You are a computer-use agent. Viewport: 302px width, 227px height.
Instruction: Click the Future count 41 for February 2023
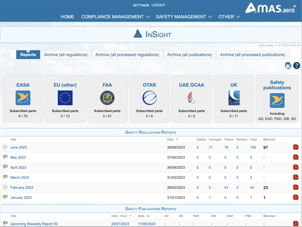click(226, 187)
